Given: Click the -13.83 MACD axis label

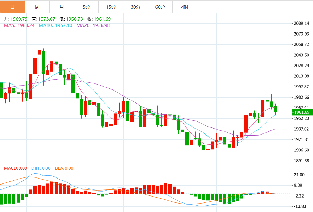Looking at the screenshot, I should pyautogui.click(x=300, y=206).
